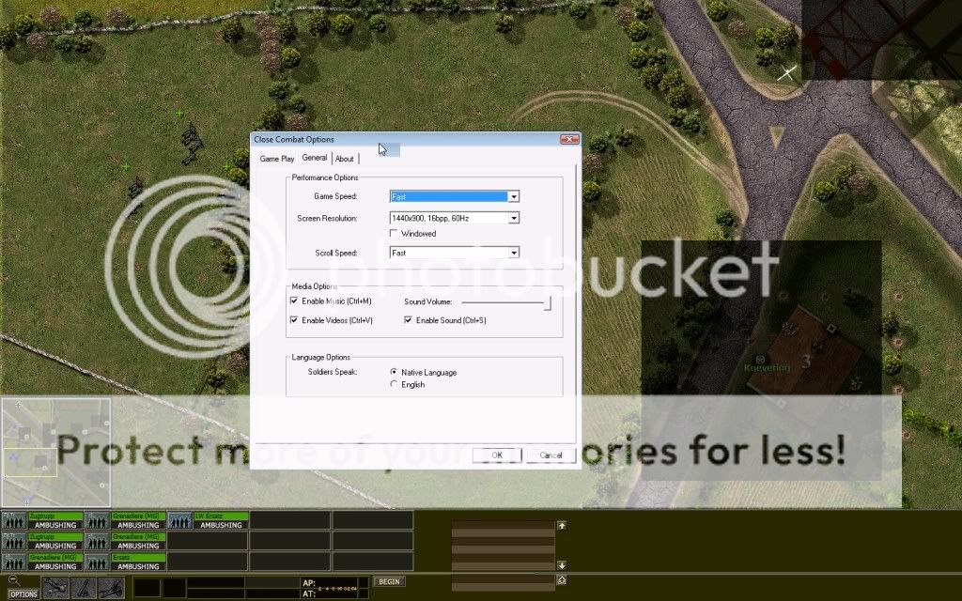Click the Ersatz unit icon in team list
The height and width of the screenshot is (601, 962).
pyautogui.click(x=98, y=562)
